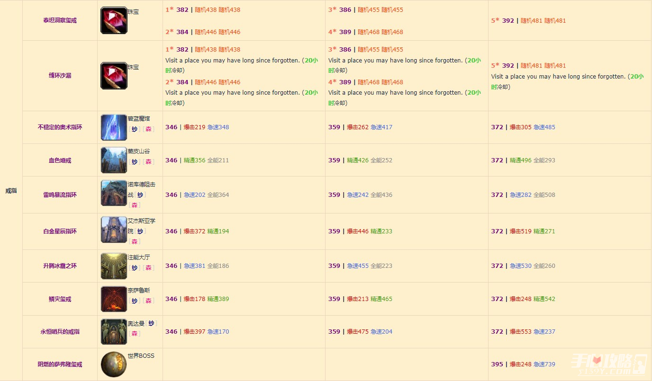Open the 雷鸣暴流指环 ring link
This screenshot has height=381, width=652.
tap(60, 195)
